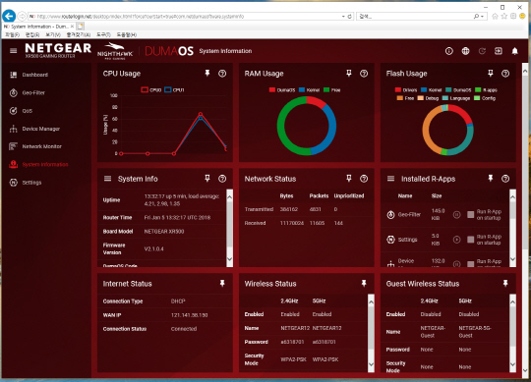Open a new browser tab
531x382 pixels.
tap(81, 27)
